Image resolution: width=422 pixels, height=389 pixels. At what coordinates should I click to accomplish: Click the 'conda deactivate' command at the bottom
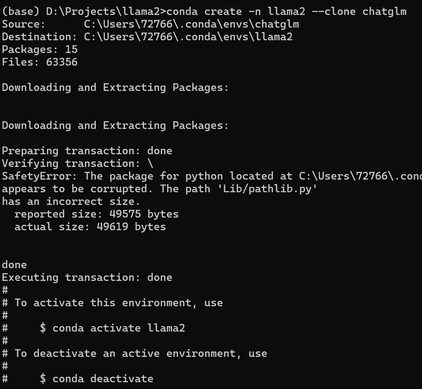tap(103, 379)
